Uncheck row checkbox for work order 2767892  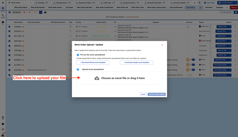9,70
